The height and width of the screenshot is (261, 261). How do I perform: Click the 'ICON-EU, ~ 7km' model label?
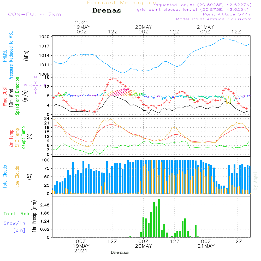pyautogui.click(x=34, y=14)
